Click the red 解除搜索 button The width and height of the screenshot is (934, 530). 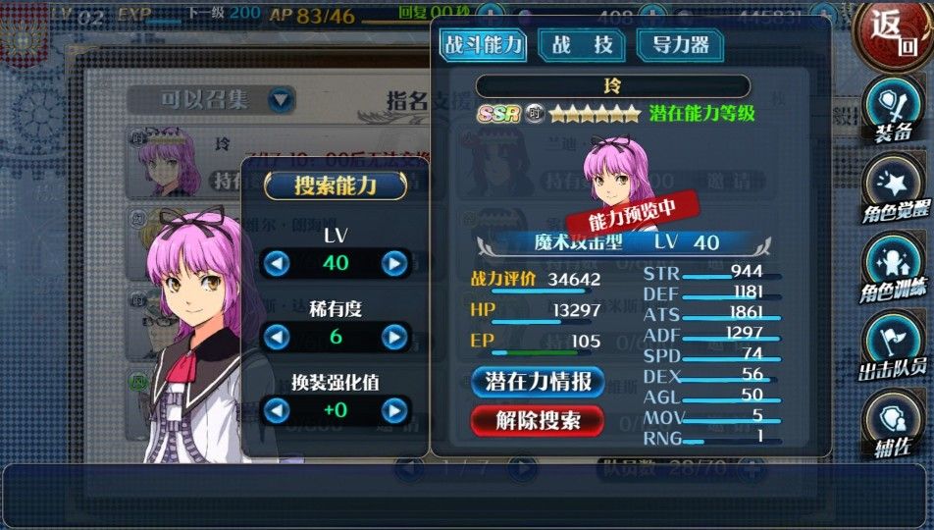[538, 421]
